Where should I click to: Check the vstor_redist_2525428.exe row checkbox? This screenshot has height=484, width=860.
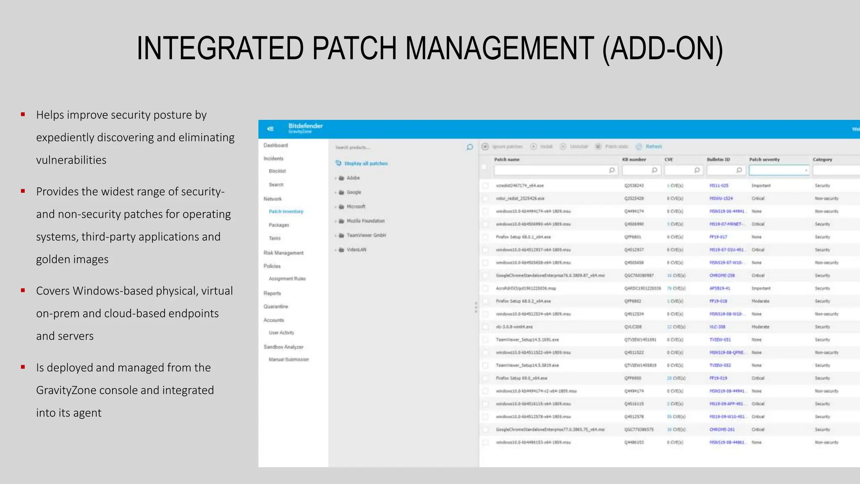point(485,198)
